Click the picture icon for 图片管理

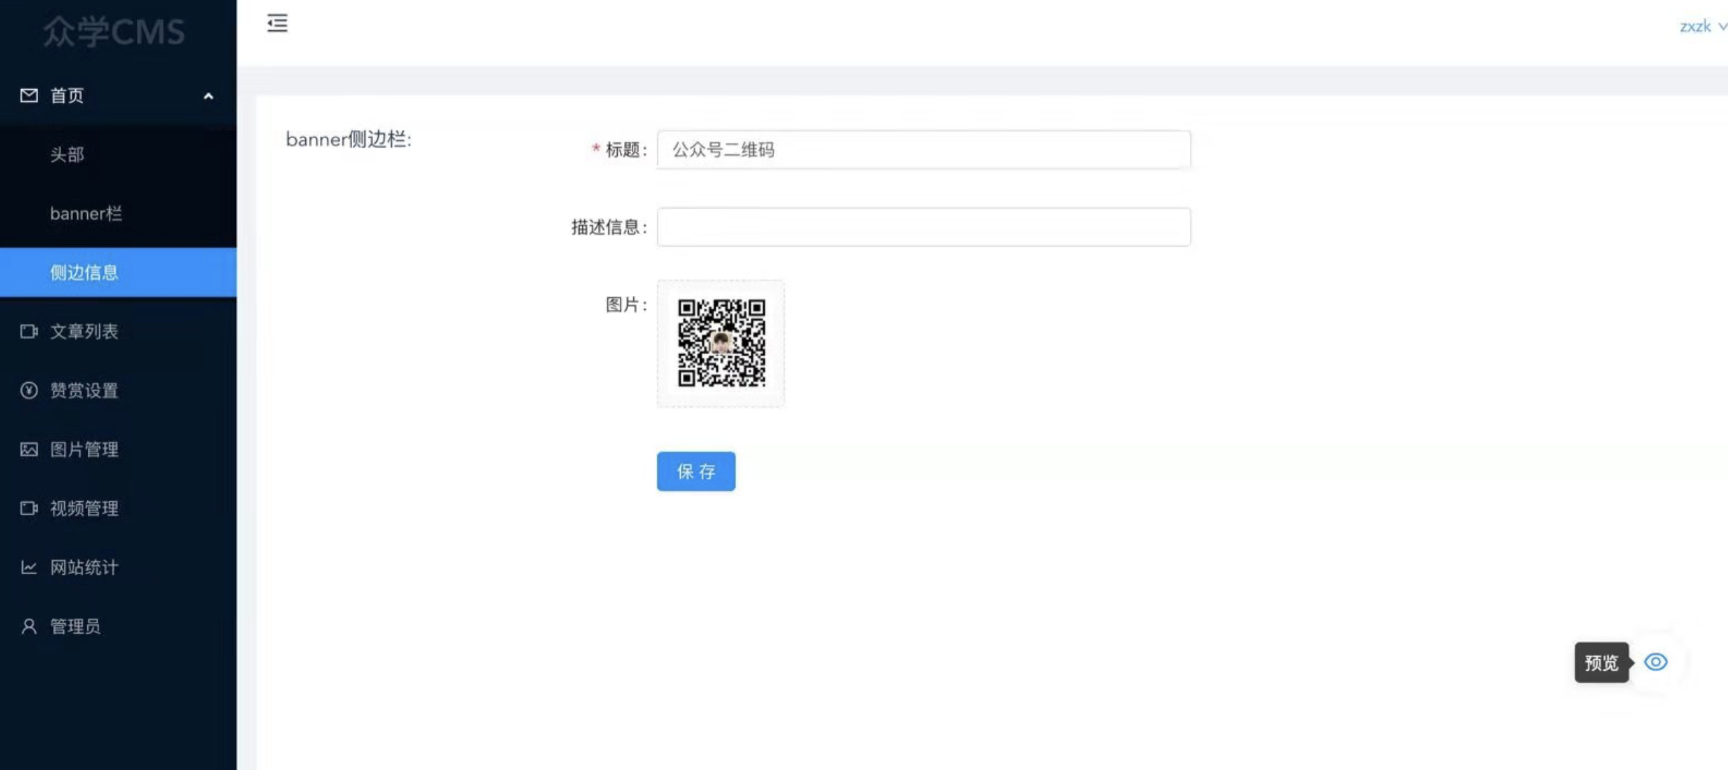(x=29, y=449)
